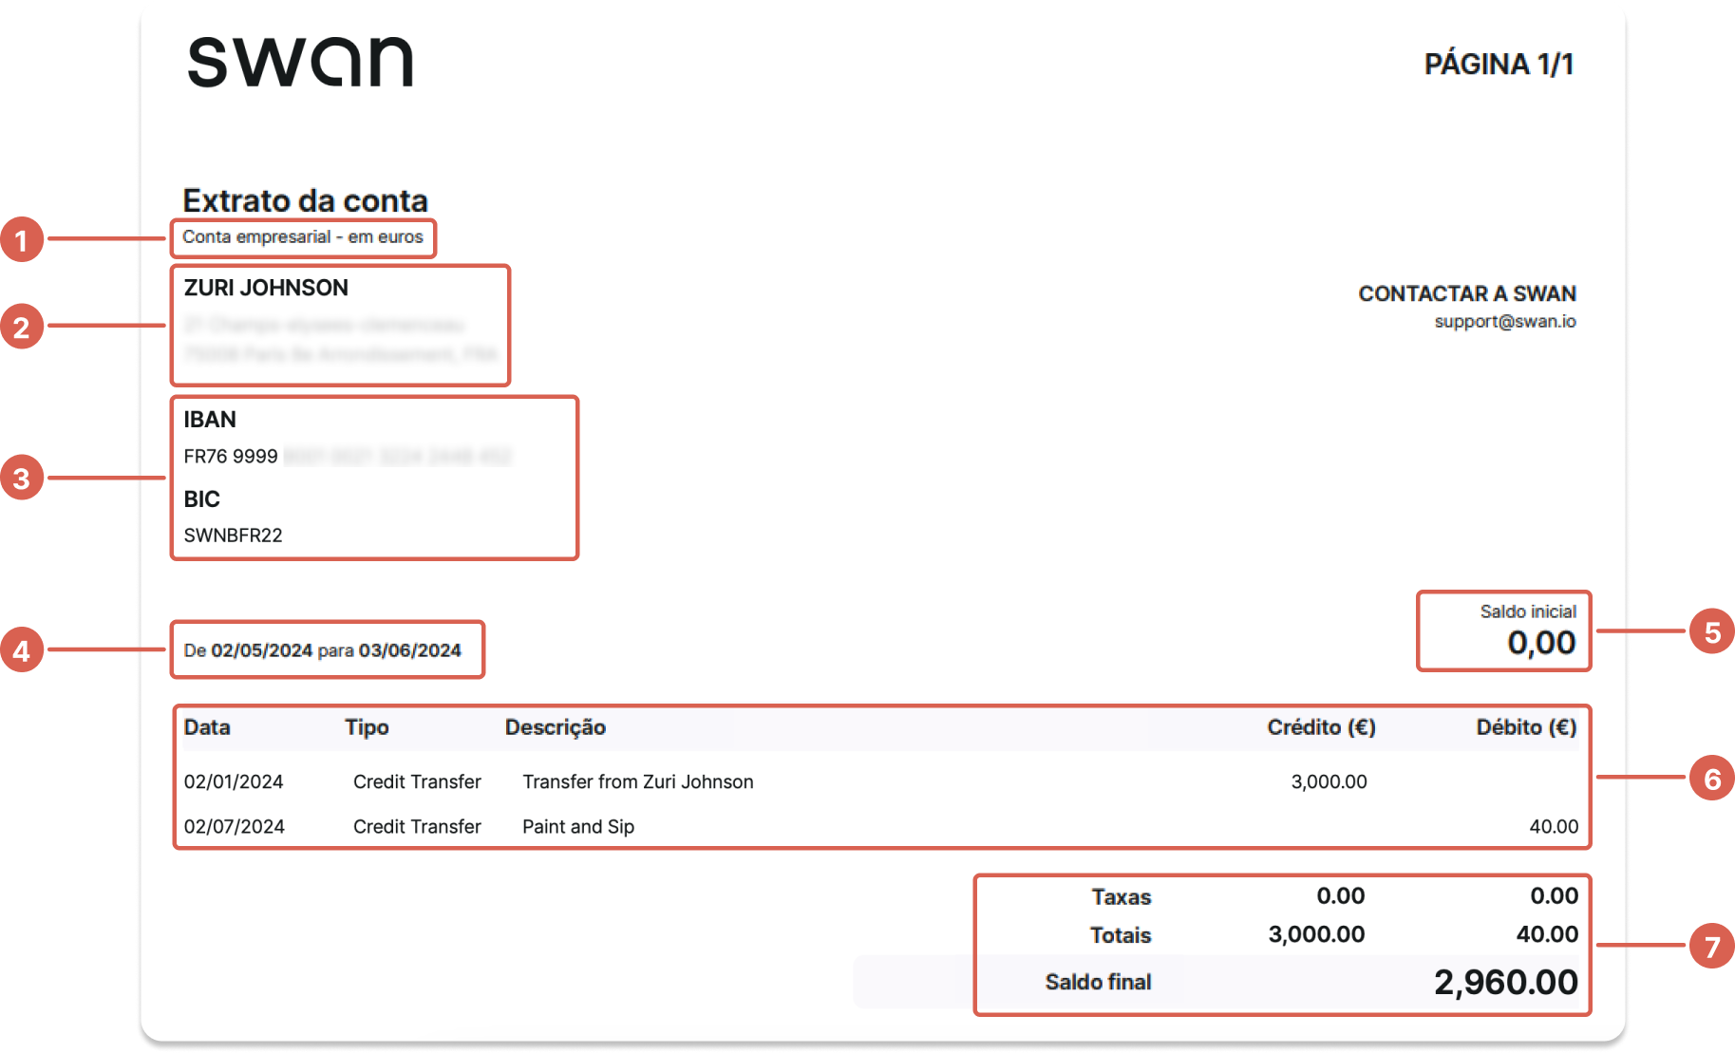Image resolution: width=1735 pixels, height=1053 pixels.
Task: Select the Totais debit value 40.00
Action: (1548, 934)
